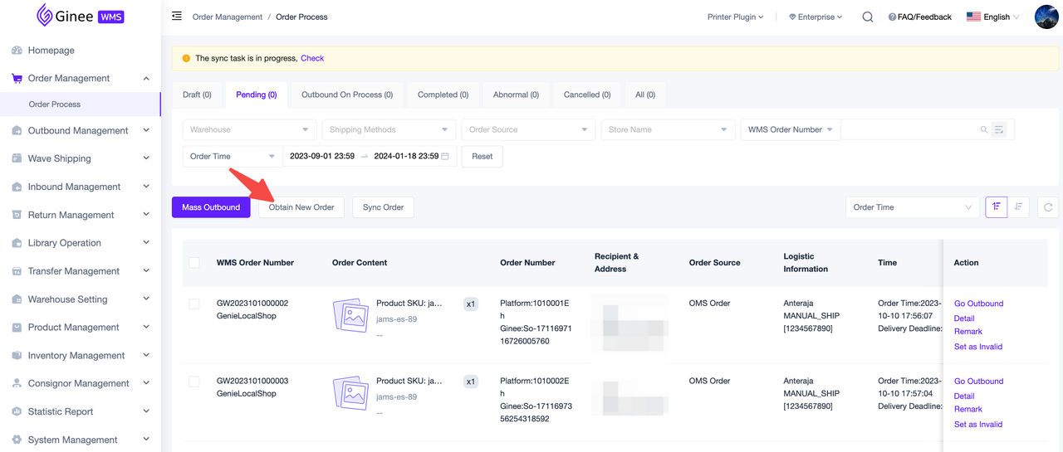Switch to the Completed (0) tab
Viewport: 1063px width, 452px height.
tap(443, 95)
